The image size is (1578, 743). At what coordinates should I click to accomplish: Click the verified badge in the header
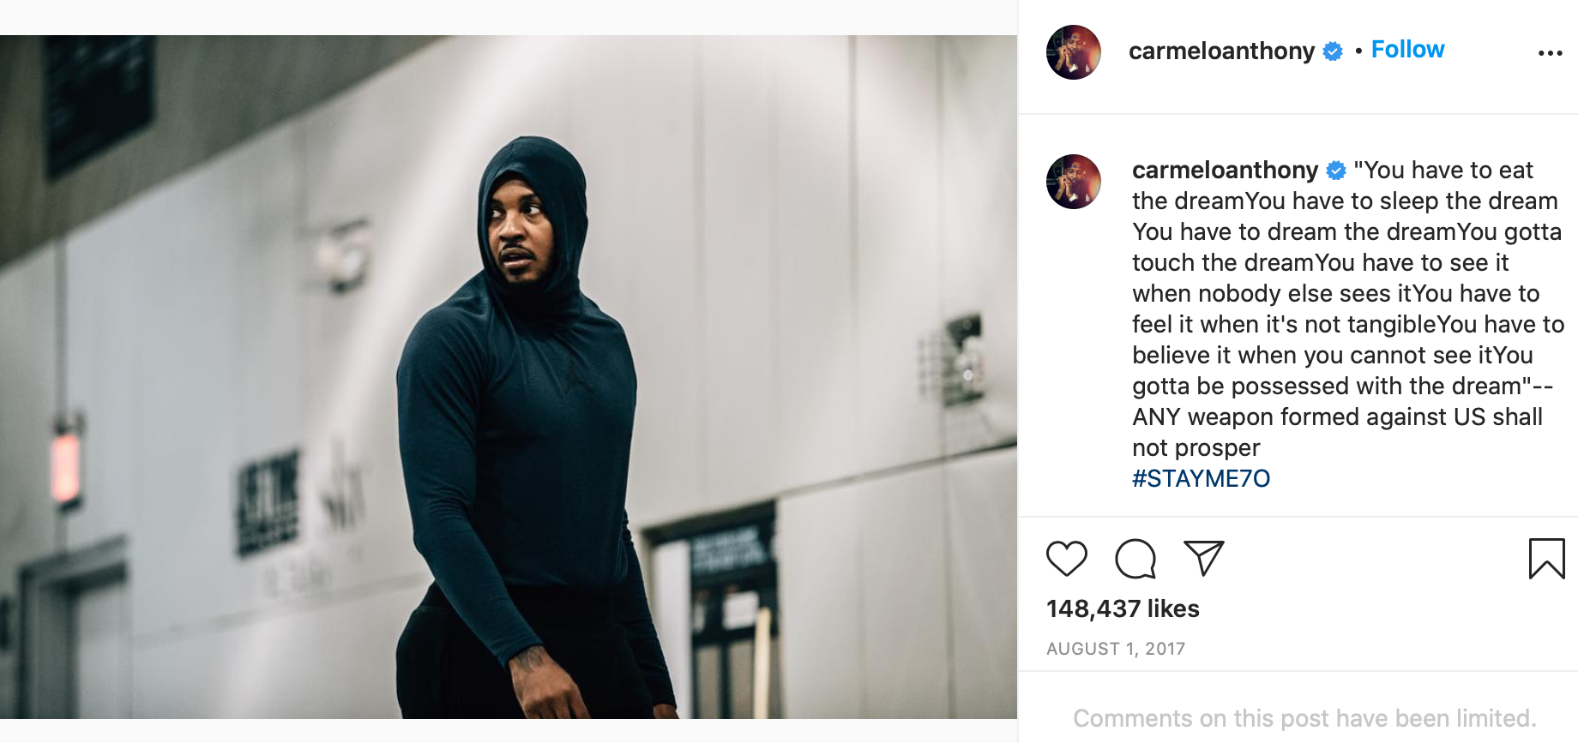tap(1333, 51)
